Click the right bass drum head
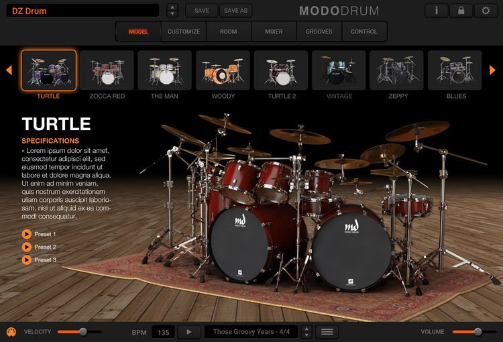The image size is (503, 342). (x=352, y=251)
